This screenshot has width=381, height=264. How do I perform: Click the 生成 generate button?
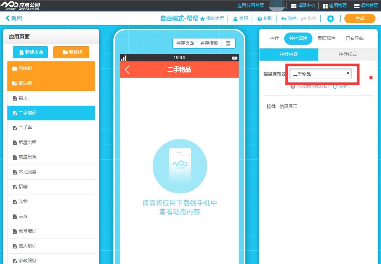[x=359, y=18]
